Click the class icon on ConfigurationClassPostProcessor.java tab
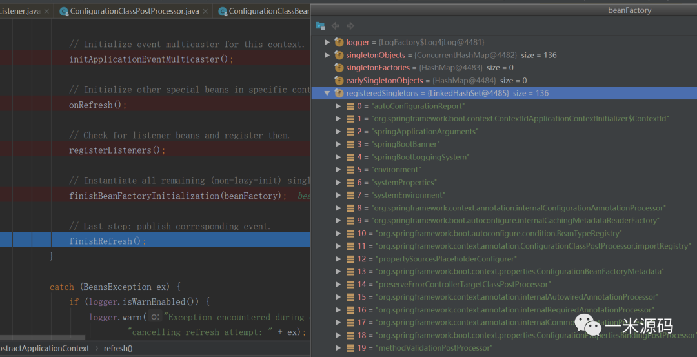Screen dimensions: 697x357 point(63,12)
